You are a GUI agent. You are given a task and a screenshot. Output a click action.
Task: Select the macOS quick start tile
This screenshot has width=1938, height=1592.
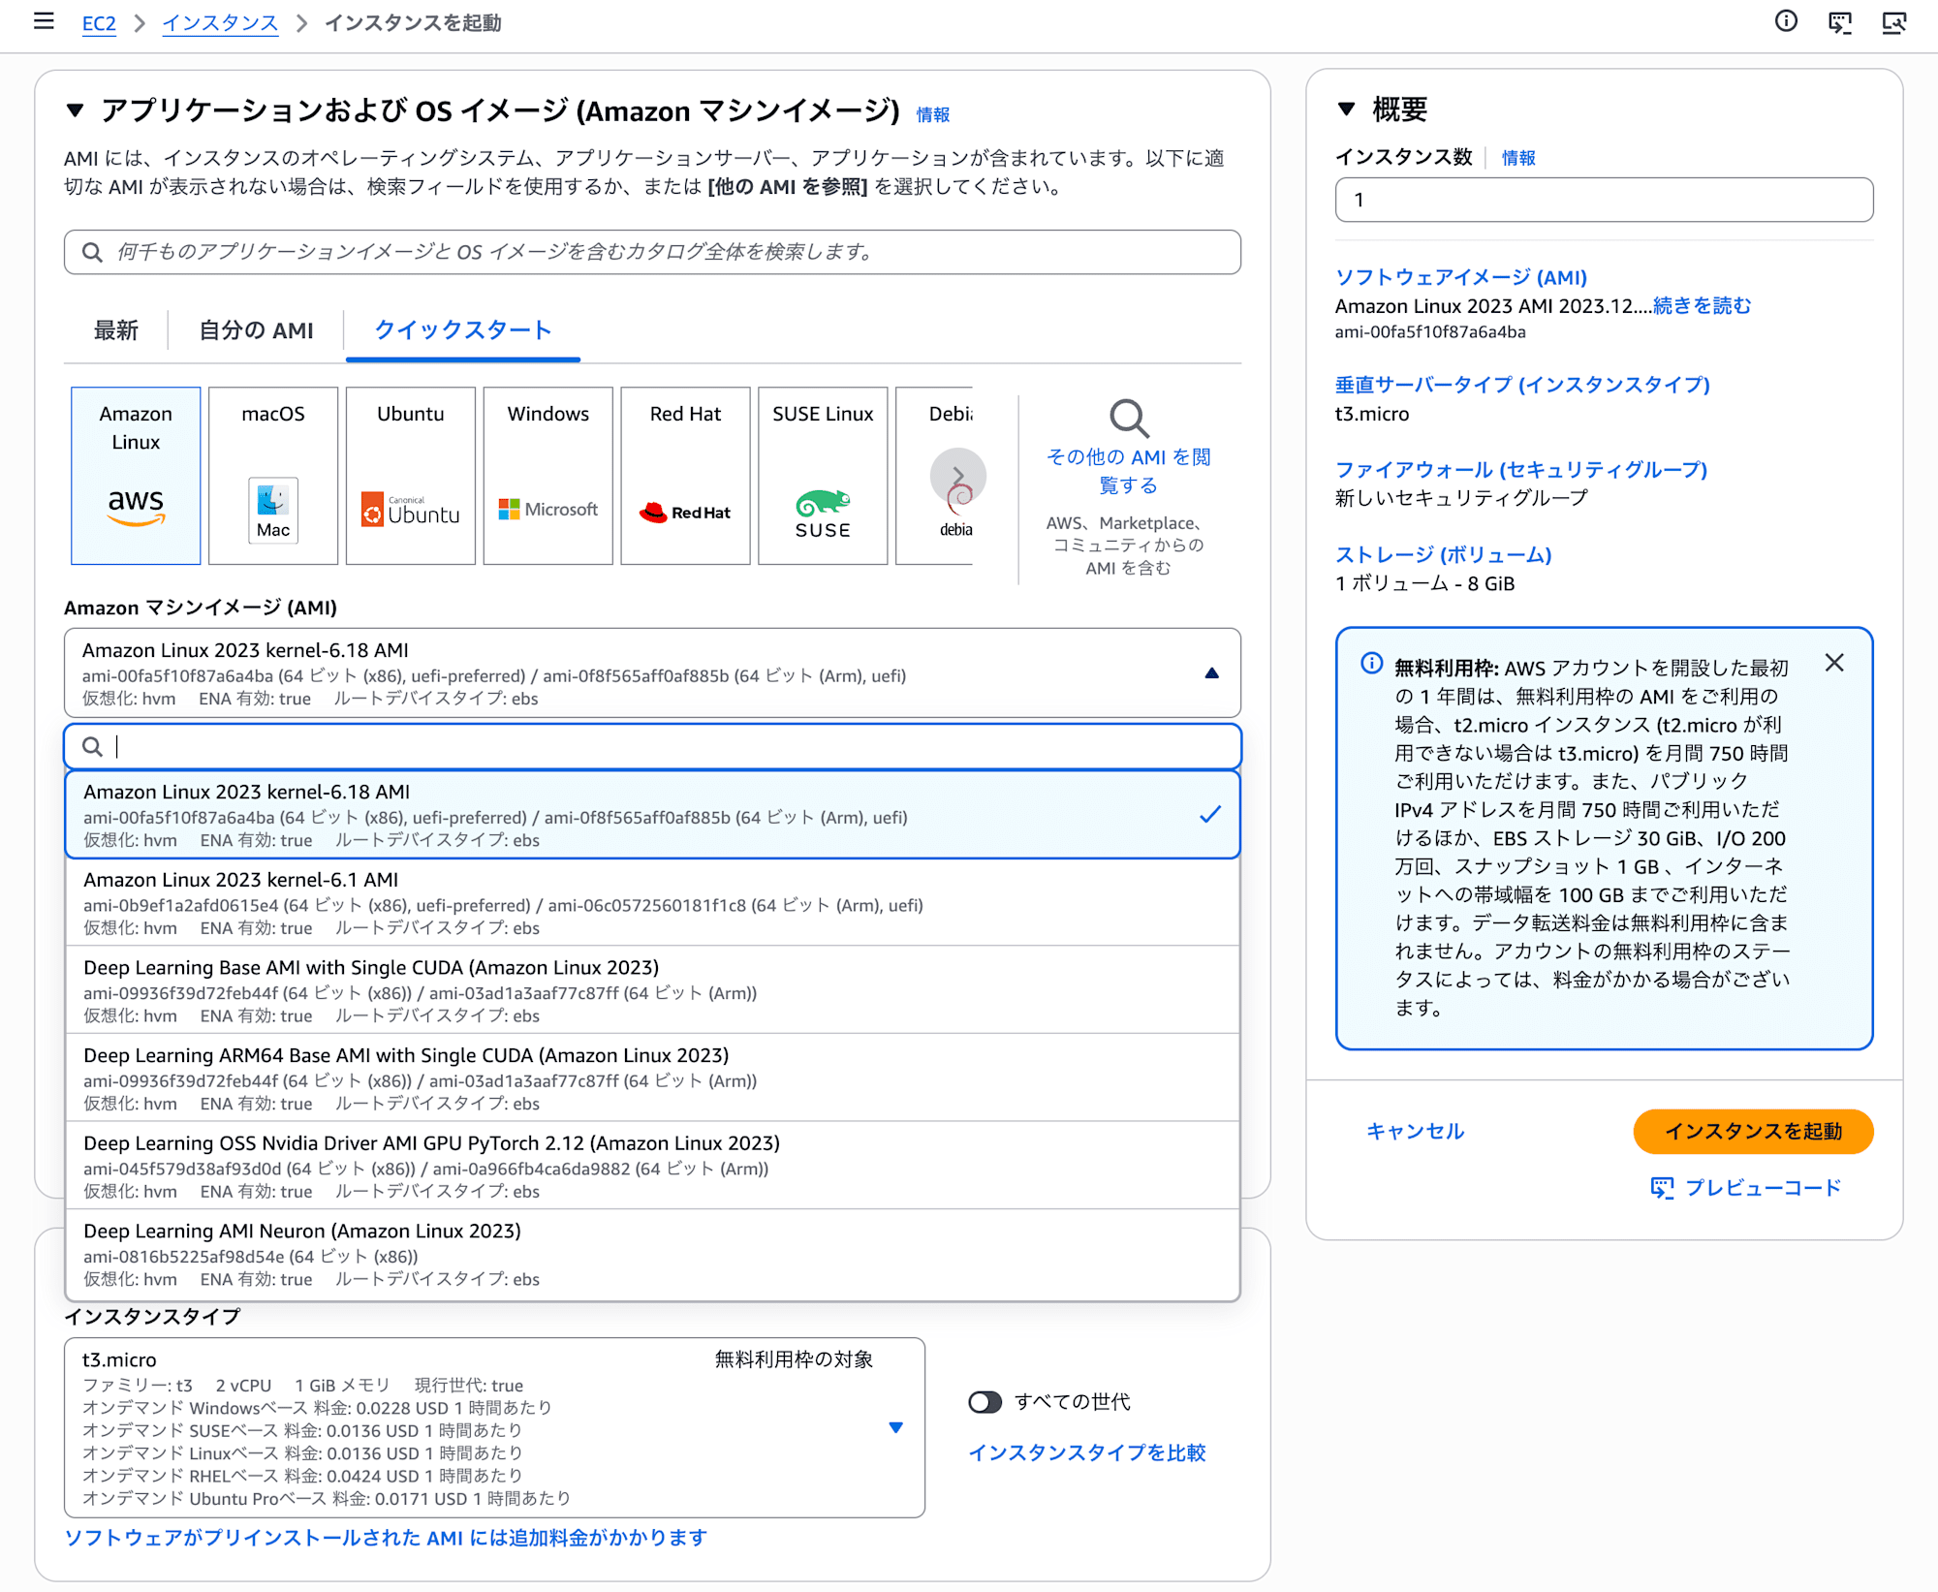coord(273,476)
